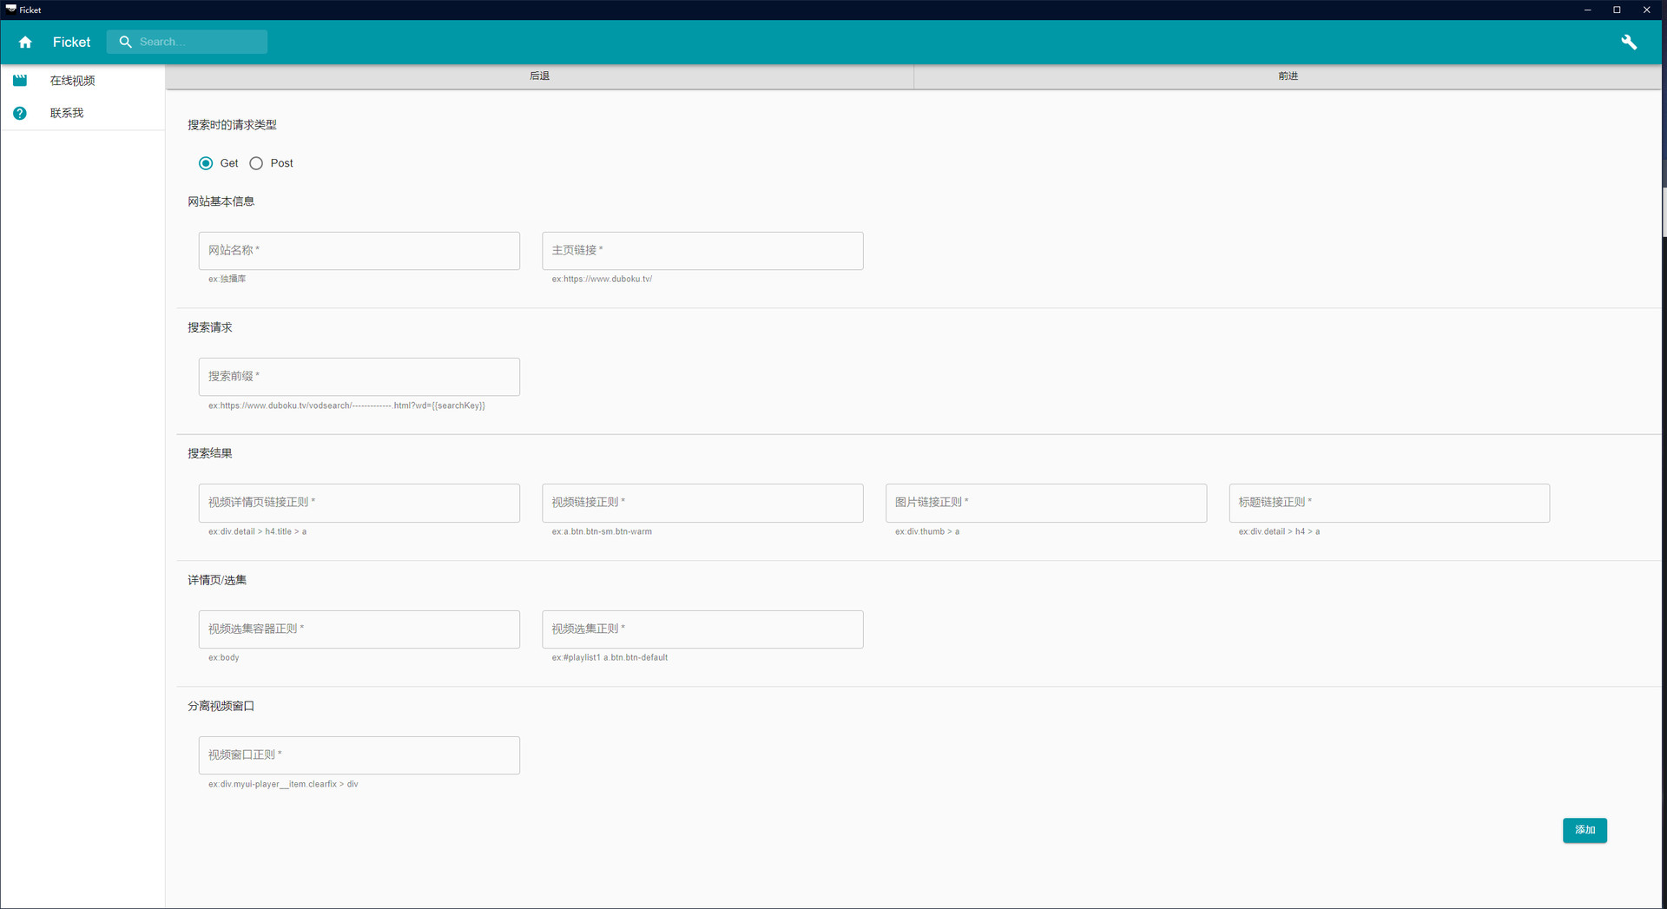This screenshot has width=1667, height=909.
Task: Open settings via the wrench icon
Action: coord(1630,42)
